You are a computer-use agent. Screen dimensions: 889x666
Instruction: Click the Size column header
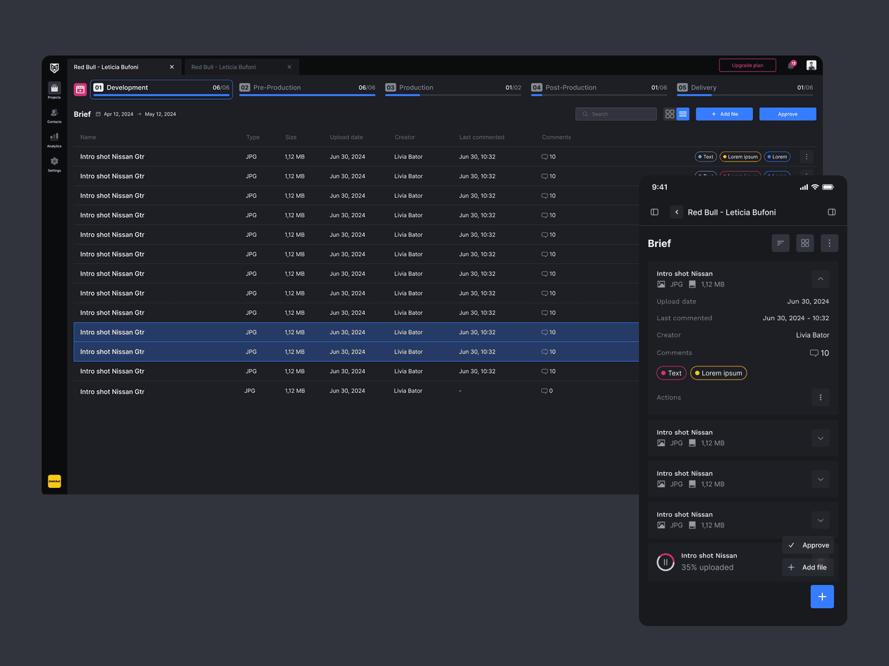click(291, 137)
